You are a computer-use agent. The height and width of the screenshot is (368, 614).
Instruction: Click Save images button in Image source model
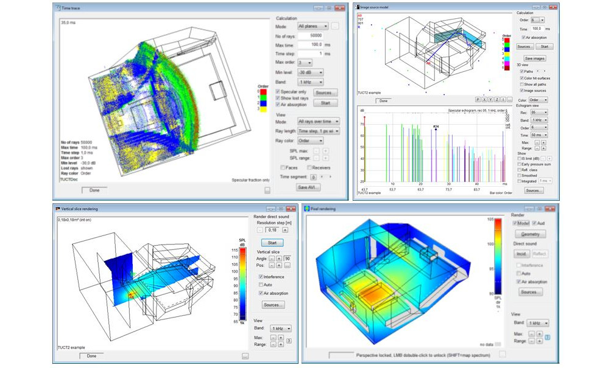pyautogui.click(x=535, y=58)
